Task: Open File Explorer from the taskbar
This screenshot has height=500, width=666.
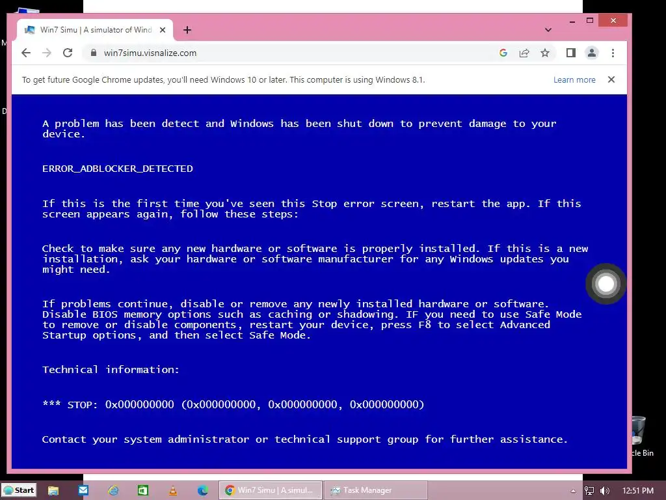Action: tap(53, 490)
